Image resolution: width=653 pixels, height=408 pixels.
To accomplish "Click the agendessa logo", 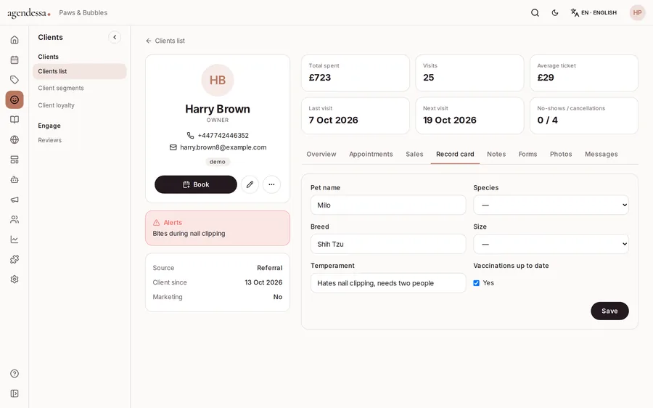I will [29, 13].
